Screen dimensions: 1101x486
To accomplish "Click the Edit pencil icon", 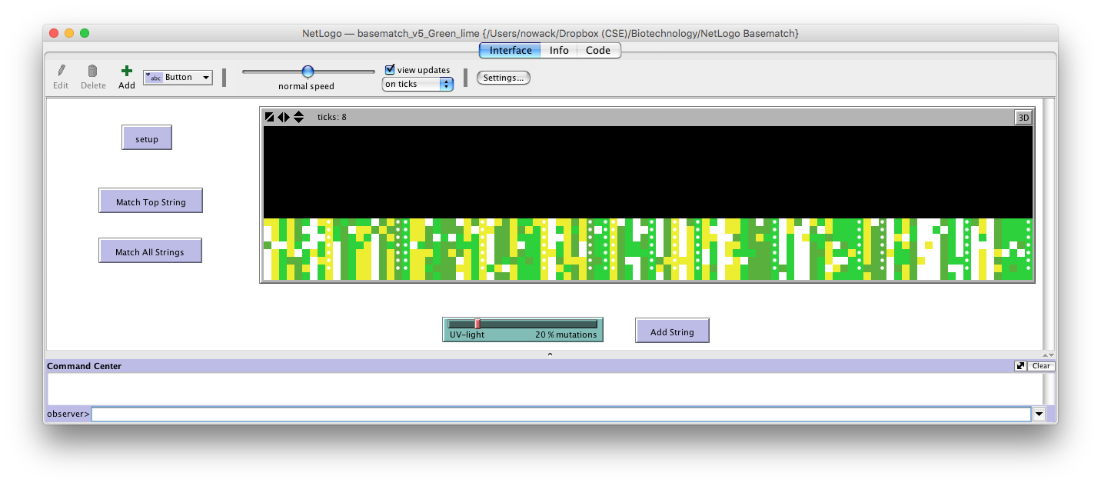I will (x=61, y=71).
